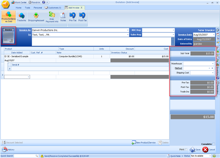
Task: Collapse the SE - Serialized Example row
Action: pos(5,56)
